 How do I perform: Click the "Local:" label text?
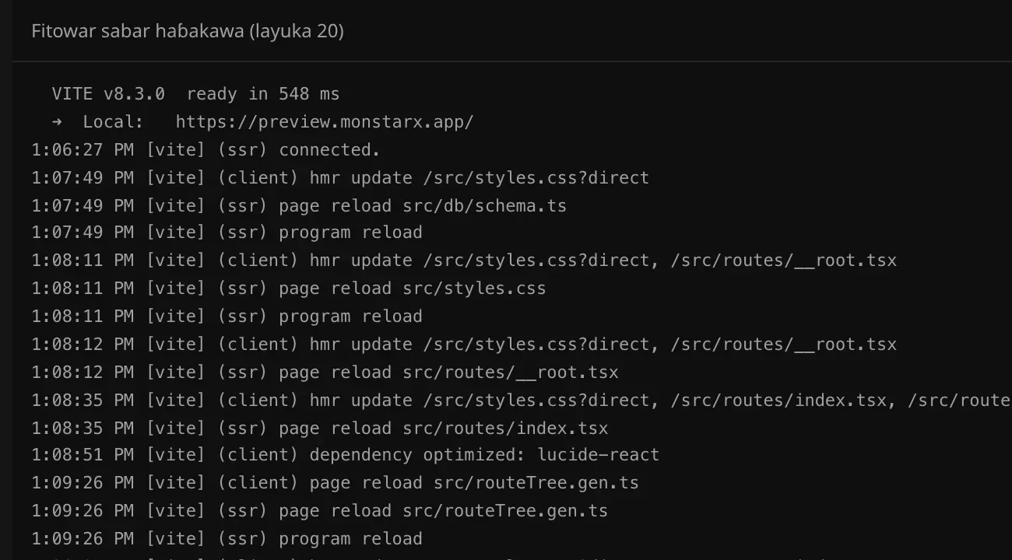pos(114,122)
